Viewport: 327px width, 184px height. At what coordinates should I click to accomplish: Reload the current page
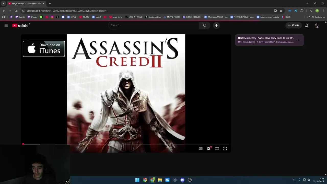16,11
